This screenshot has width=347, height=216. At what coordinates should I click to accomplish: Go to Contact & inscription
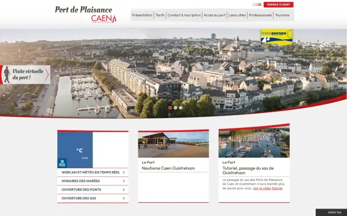tap(184, 15)
